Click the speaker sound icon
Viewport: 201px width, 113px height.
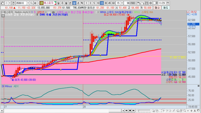35,3
